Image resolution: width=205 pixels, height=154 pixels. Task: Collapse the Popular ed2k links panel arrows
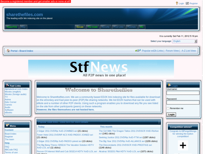pyautogui.click(x=159, y=122)
